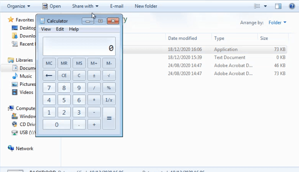
Task: Click the preview pane toolbar icon
Action: click(278, 6)
